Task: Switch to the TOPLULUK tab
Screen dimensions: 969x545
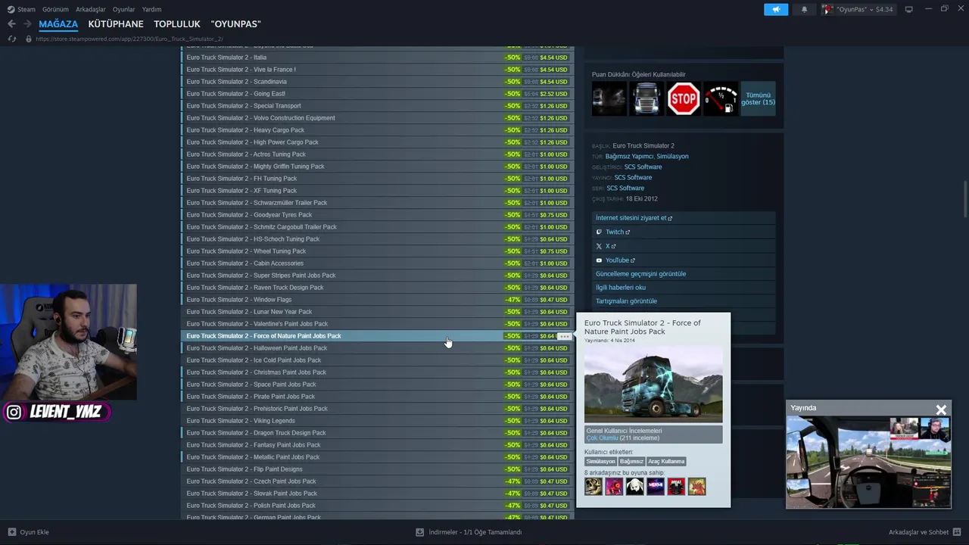Action: 177,24
